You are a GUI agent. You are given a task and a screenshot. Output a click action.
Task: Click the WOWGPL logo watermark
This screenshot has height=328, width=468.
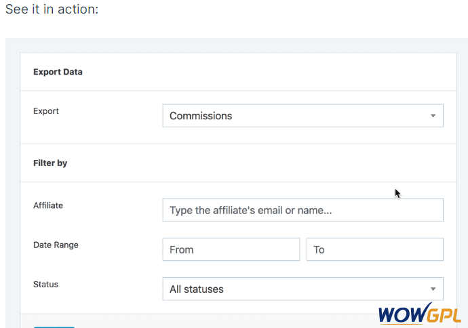click(420, 314)
